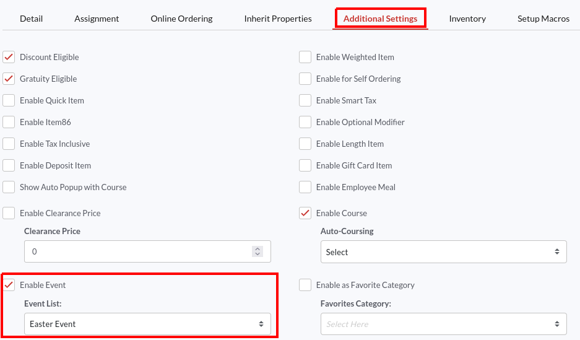Select the Inventory tab
This screenshot has height=340, width=580.
pos(467,19)
